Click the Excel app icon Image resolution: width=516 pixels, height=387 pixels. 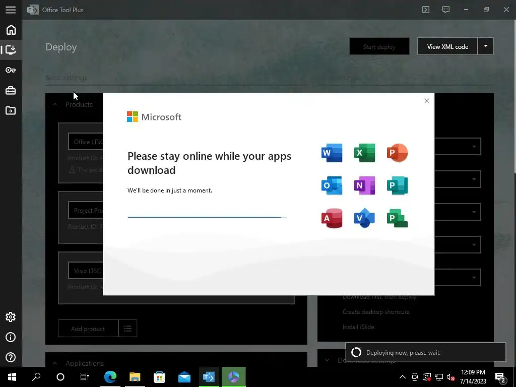(x=364, y=153)
